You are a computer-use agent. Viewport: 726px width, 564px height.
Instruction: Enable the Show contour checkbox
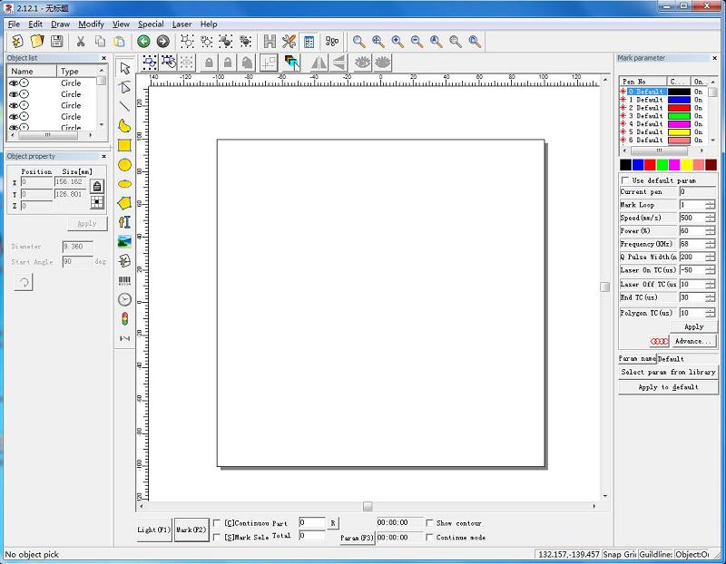pyautogui.click(x=428, y=523)
